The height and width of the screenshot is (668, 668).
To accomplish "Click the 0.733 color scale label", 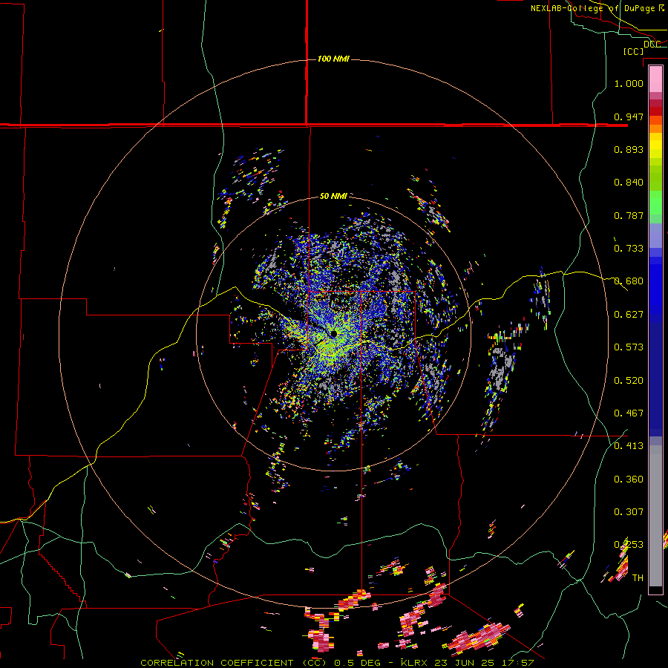I will coord(629,249).
